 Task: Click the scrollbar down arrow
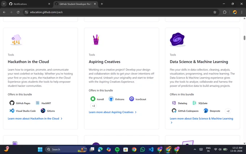point(245,143)
